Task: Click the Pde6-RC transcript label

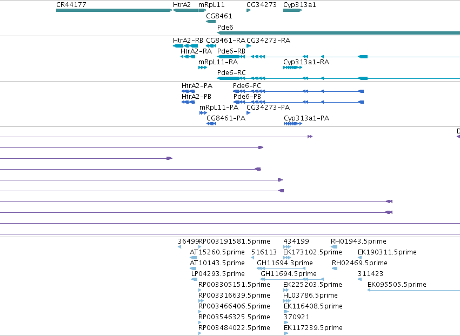Action: click(x=231, y=73)
